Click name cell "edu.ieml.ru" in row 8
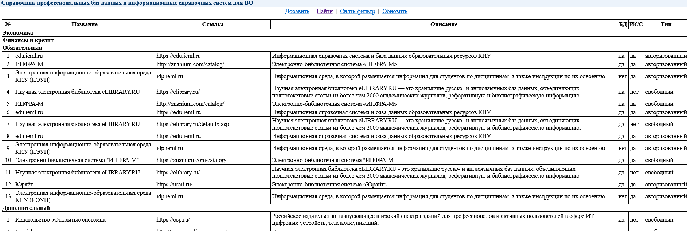Screen dimensions: 687x231 coord(85,136)
